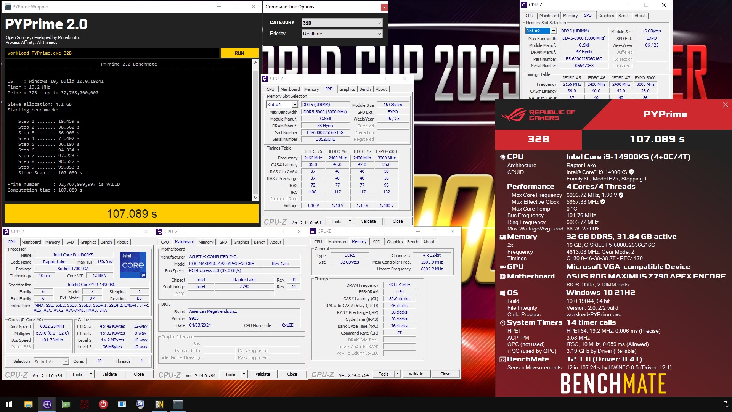This screenshot has height=412, width=732.
Task: Open the Slot #1 memory slot dropdown
Action: (282, 105)
